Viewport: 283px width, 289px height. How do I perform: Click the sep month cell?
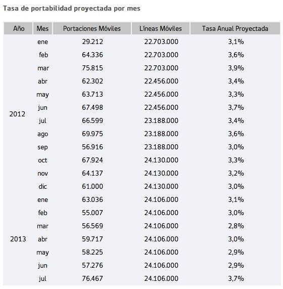(42, 147)
